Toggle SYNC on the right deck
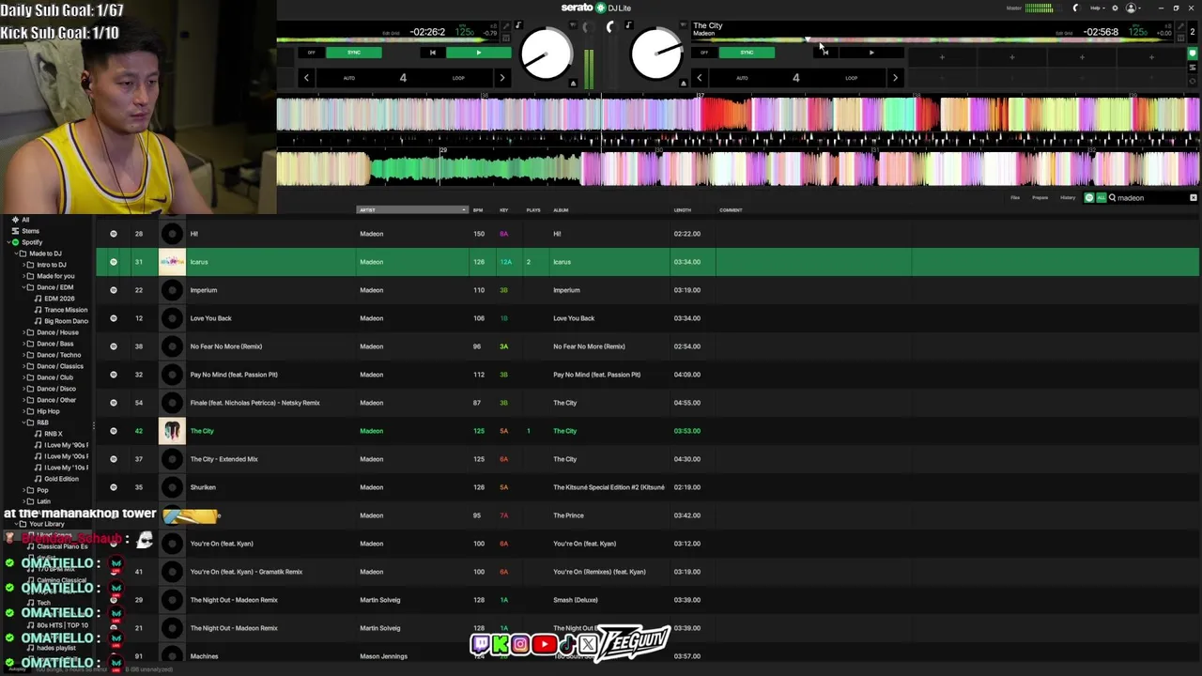This screenshot has height=676, width=1202. [747, 53]
